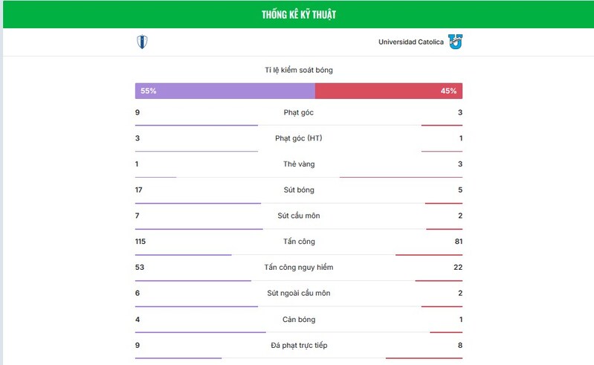Click the away team's 81 attacks value
The image size is (594, 365).
pos(458,242)
